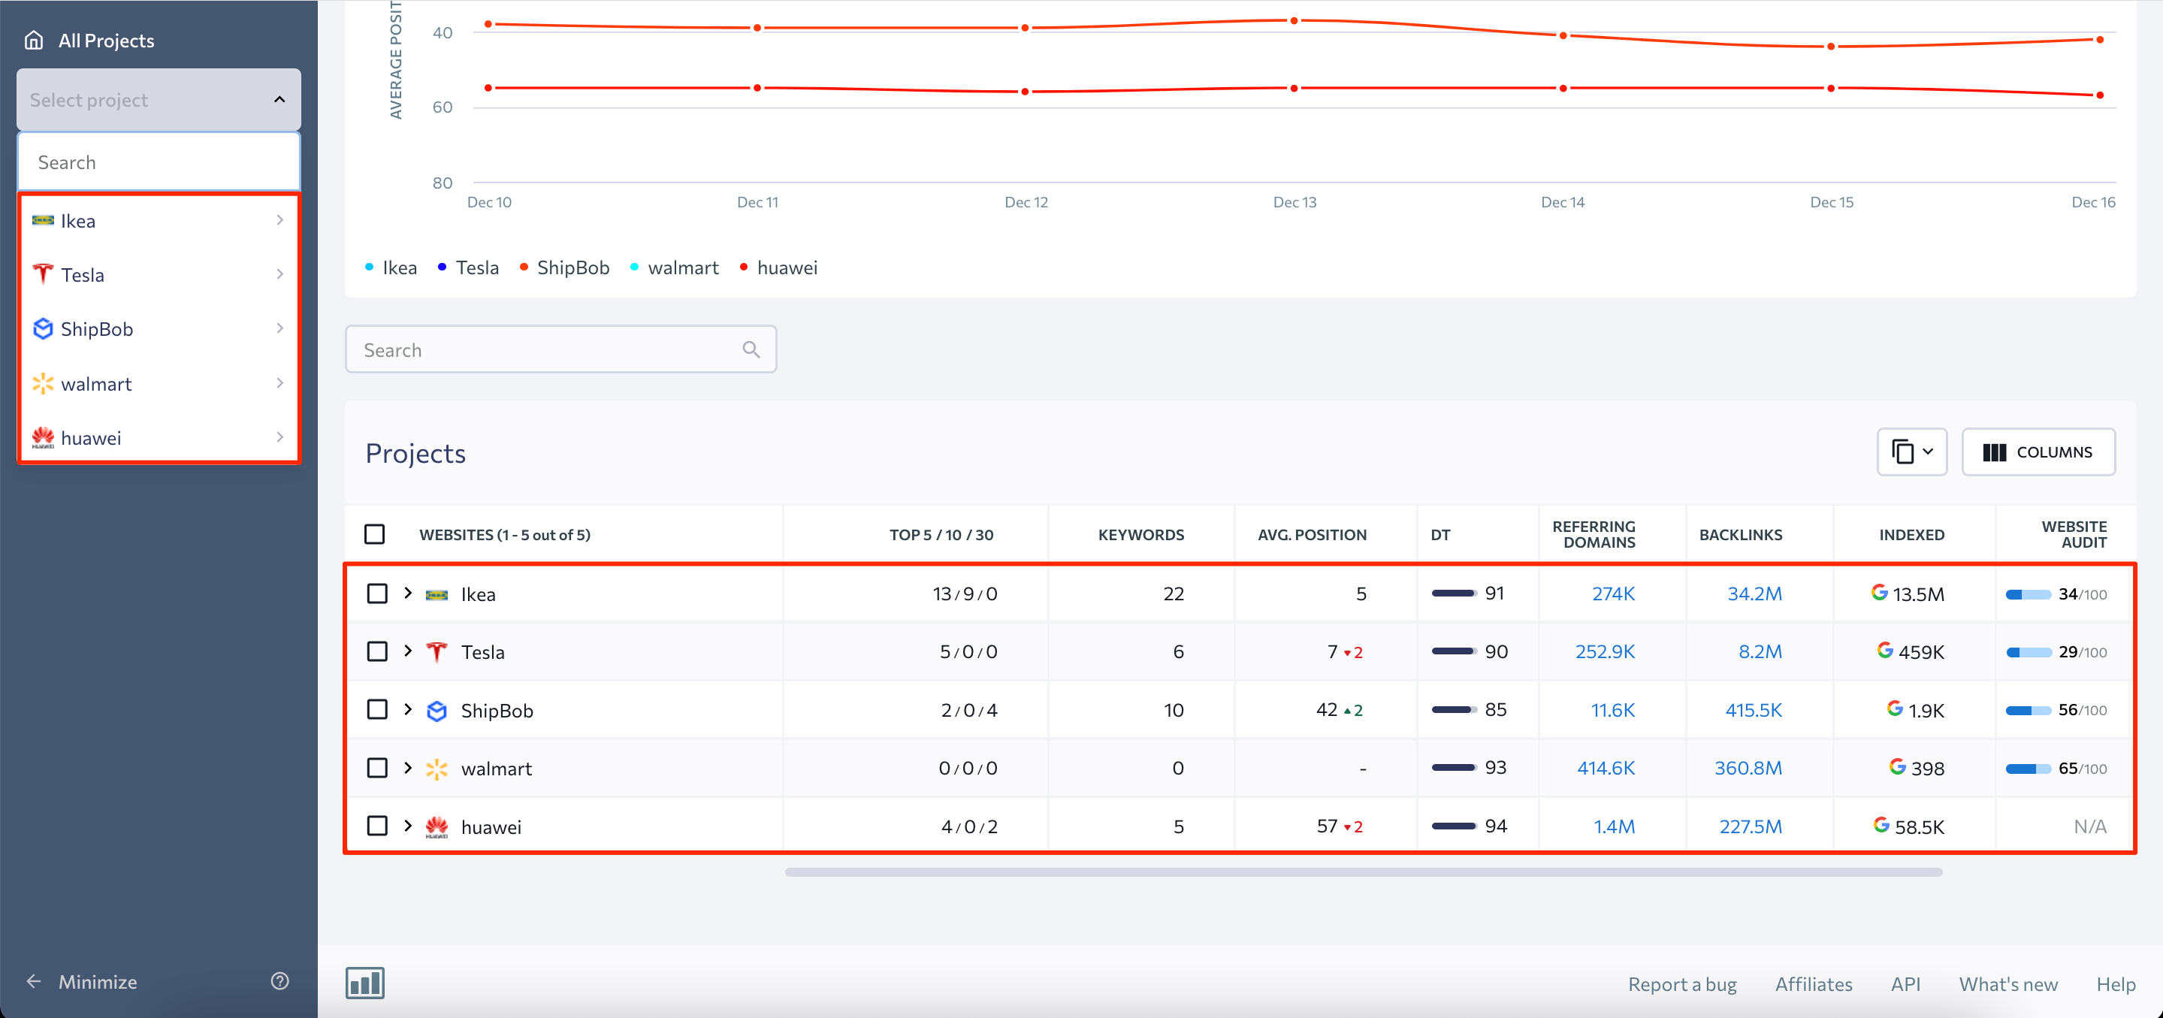Open the COLUMNS settings button
Screen dimensions: 2163x1018
click(x=2038, y=452)
